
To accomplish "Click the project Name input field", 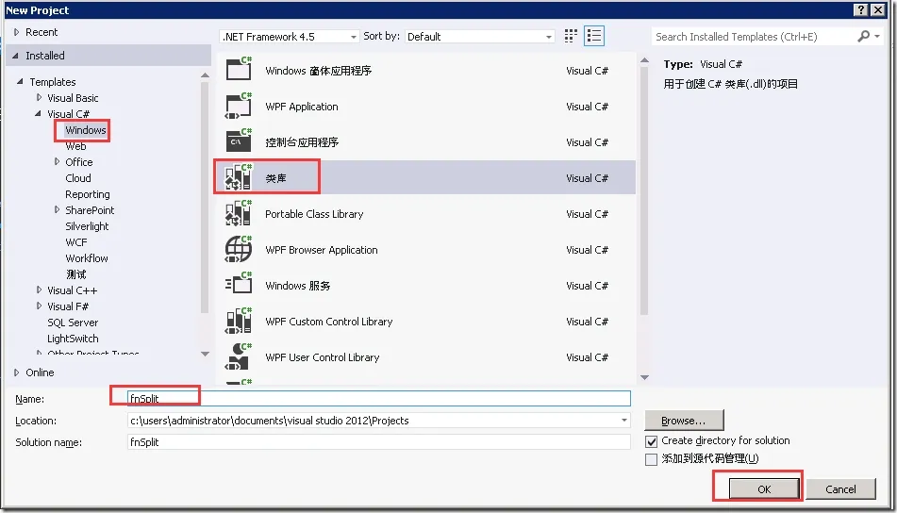I will click(379, 399).
